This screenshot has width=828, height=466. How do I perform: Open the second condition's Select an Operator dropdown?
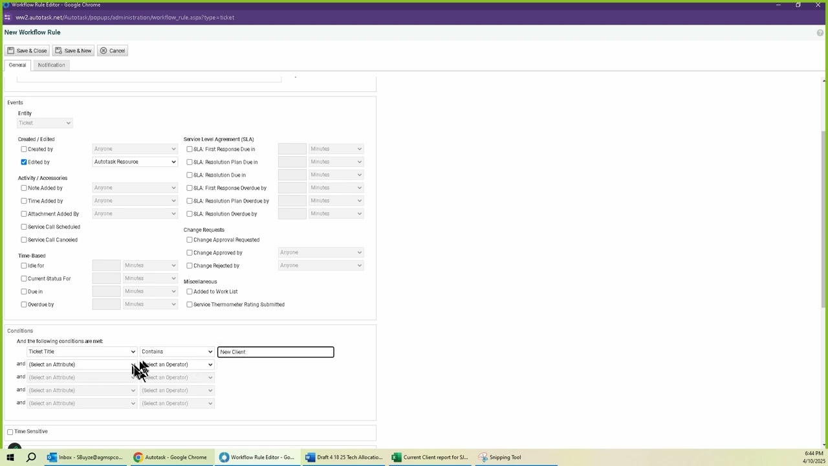coord(177,364)
